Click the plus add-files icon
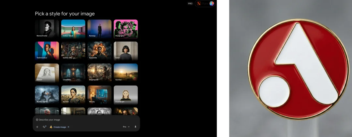 pyautogui.click(x=37, y=127)
